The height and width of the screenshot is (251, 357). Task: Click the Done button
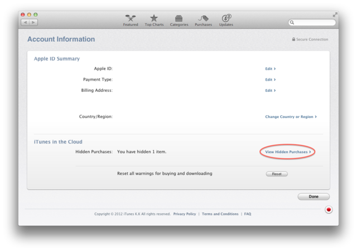tap(313, 196)
